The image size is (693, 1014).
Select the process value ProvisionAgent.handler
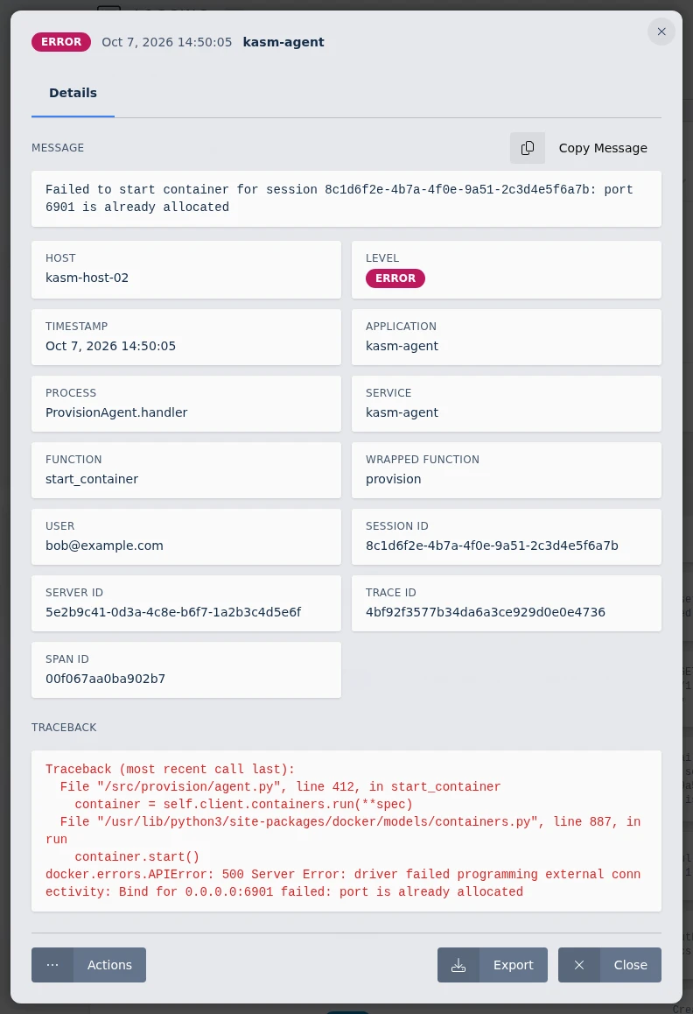point(116,412)
